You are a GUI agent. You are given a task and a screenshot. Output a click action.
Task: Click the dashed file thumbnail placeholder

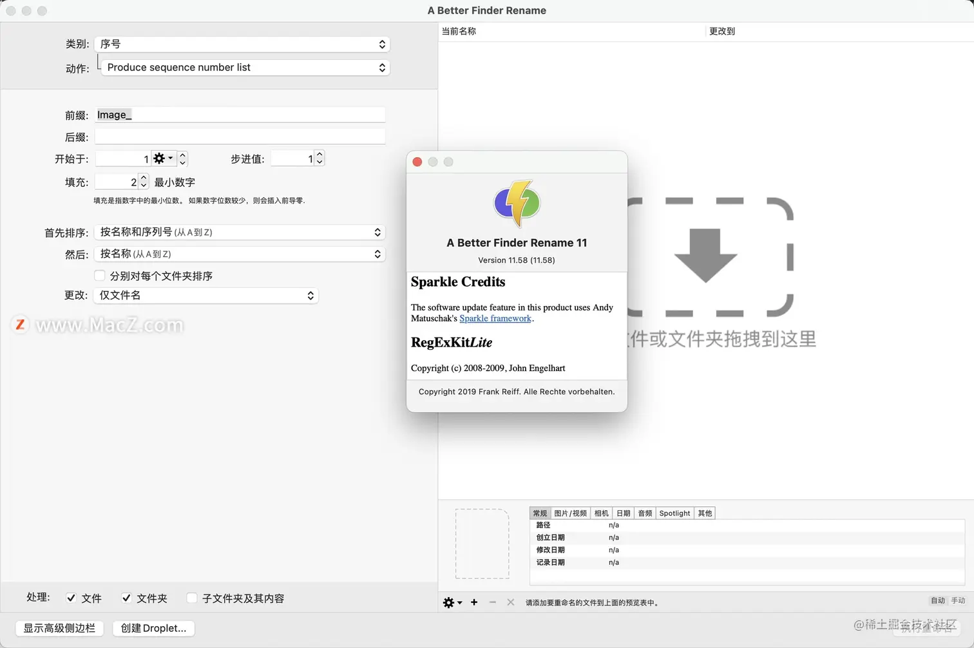pyautogui.click(x=482, y=544)
